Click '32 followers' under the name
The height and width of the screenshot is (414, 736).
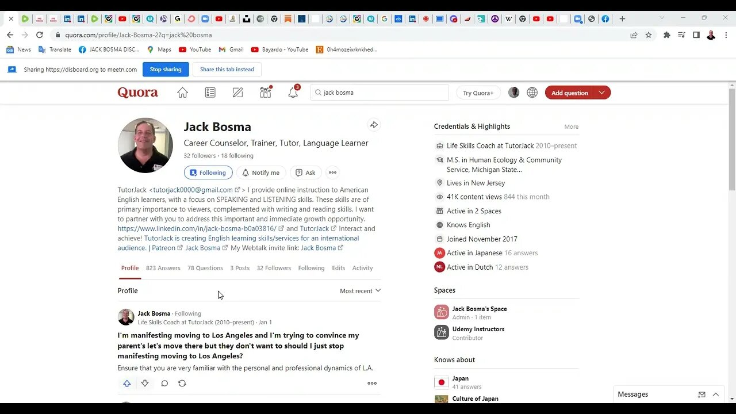200,156
